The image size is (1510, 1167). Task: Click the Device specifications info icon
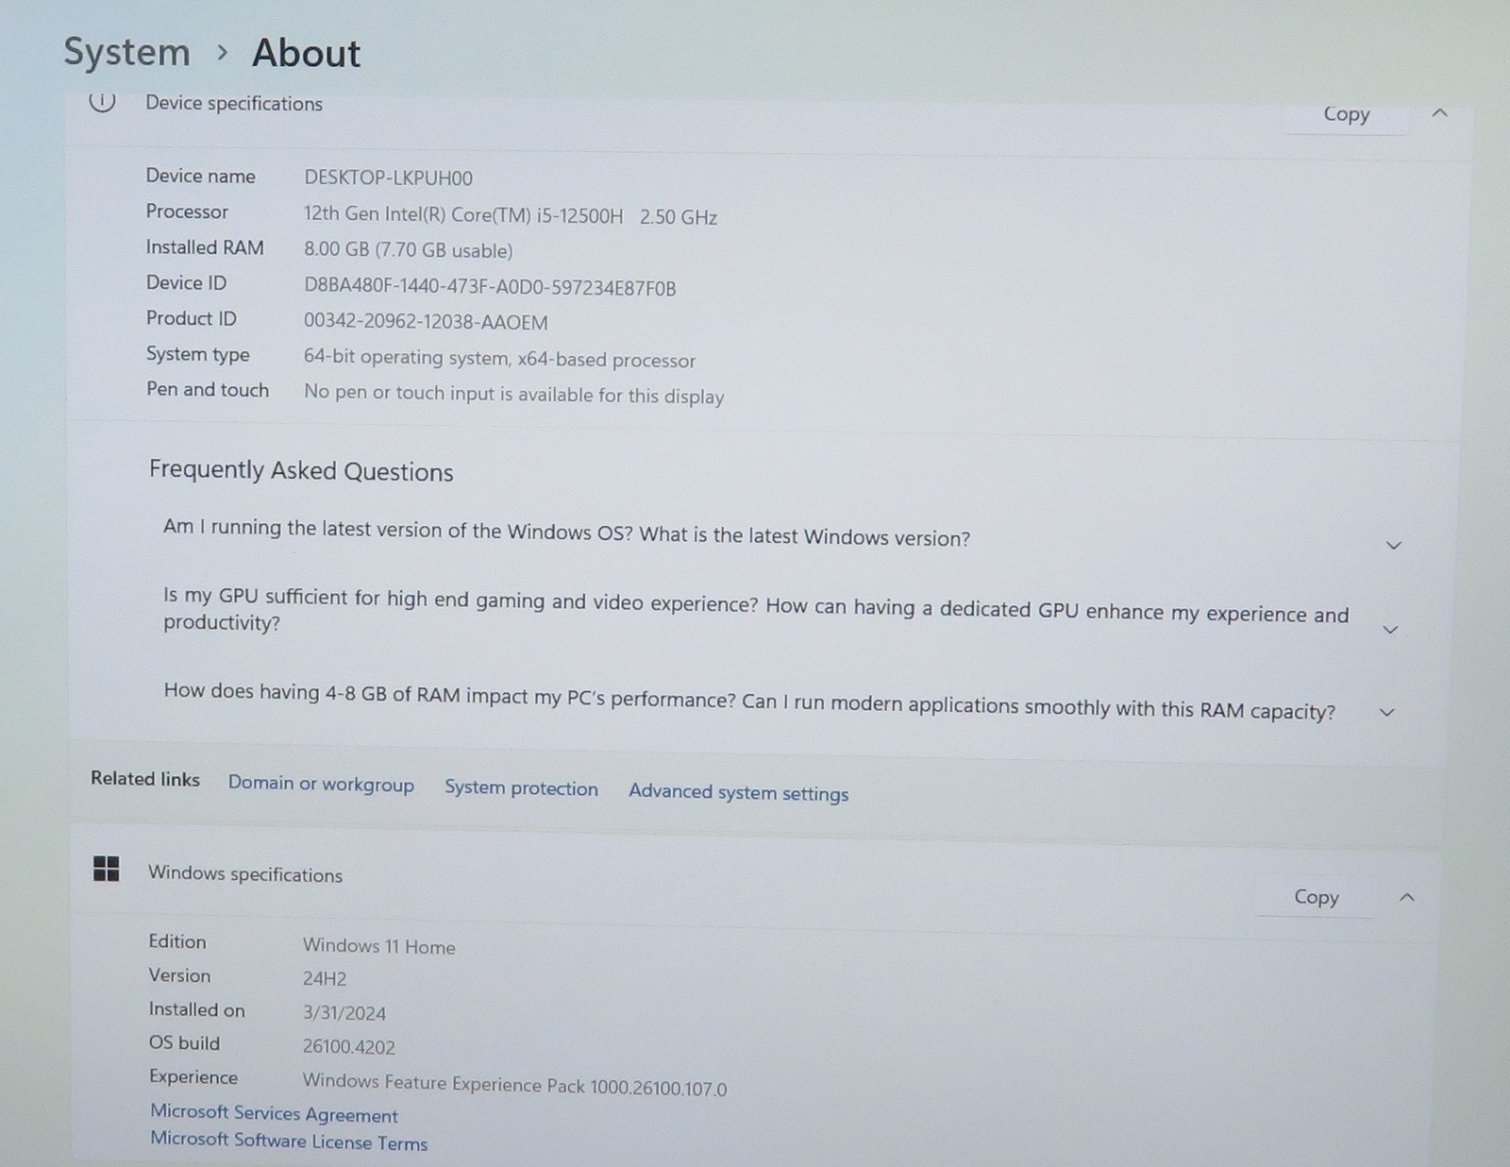[x=102, y=100]
